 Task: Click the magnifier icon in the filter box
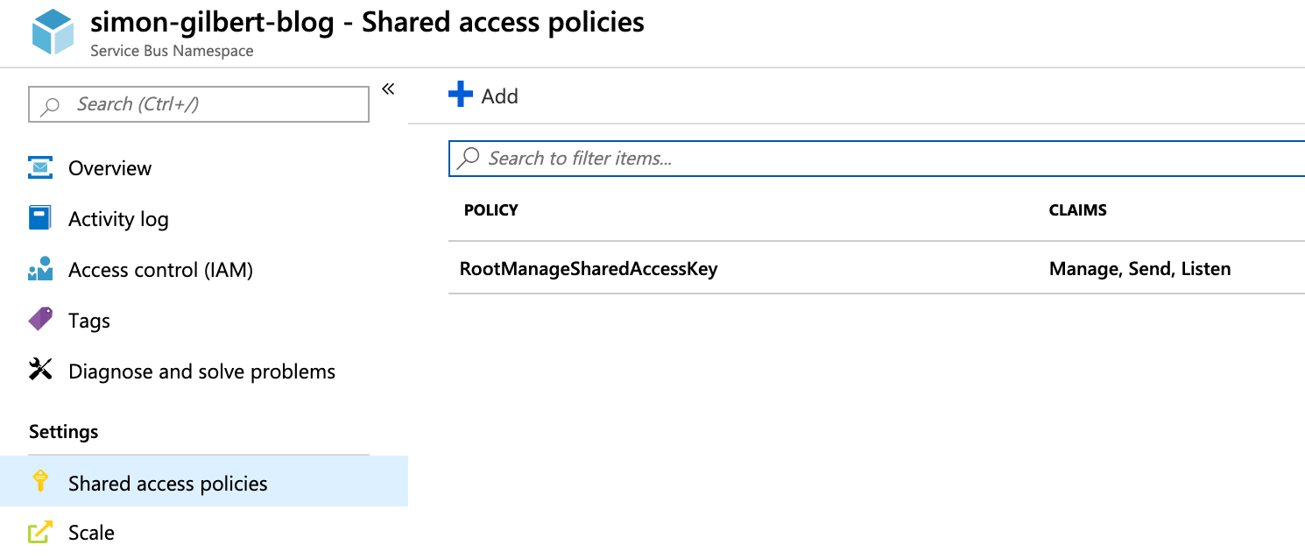[469, 158]
